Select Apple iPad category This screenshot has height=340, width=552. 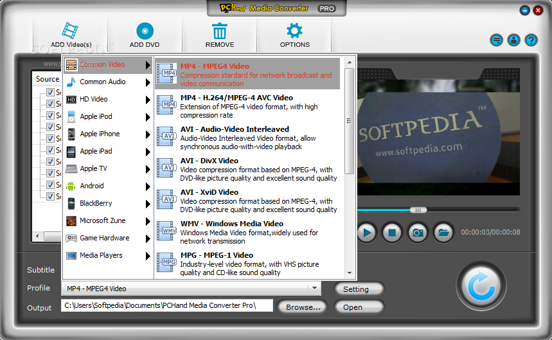108,151
